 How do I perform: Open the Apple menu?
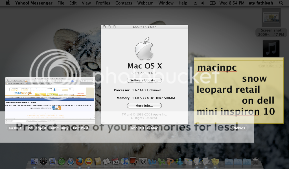[x=8, y=3]
